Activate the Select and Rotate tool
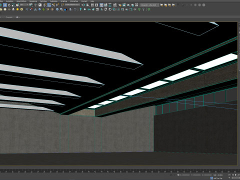The image size is (240, 180). pyautogui.click(x=9, y=5)
